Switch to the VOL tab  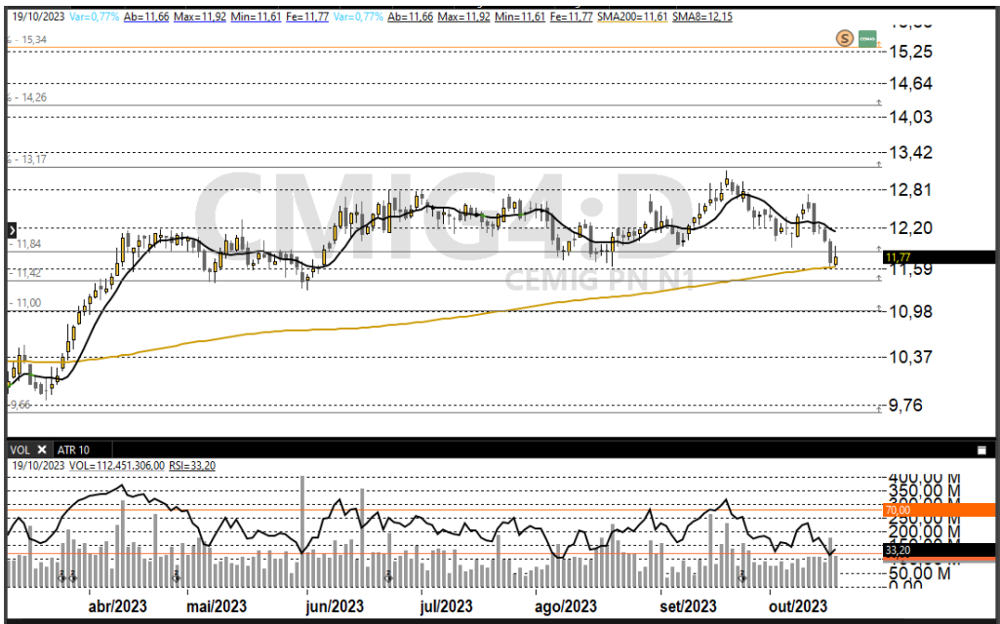pyautogui.click(x=20, y=449)
